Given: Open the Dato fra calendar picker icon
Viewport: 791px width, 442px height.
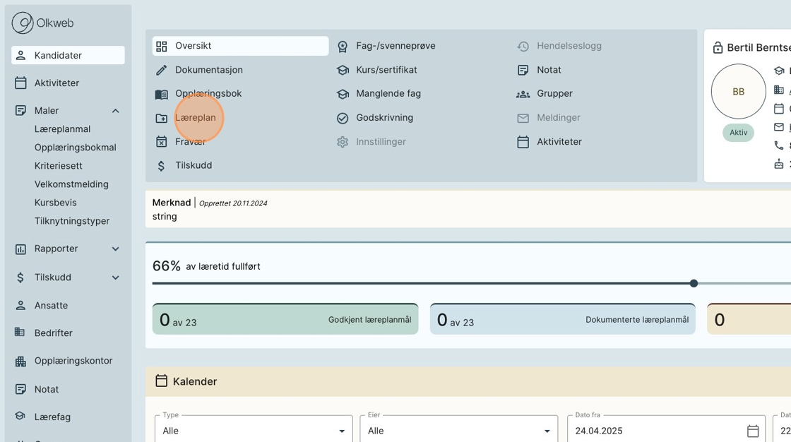Looking at the screenshot, I should pos(753,431).
